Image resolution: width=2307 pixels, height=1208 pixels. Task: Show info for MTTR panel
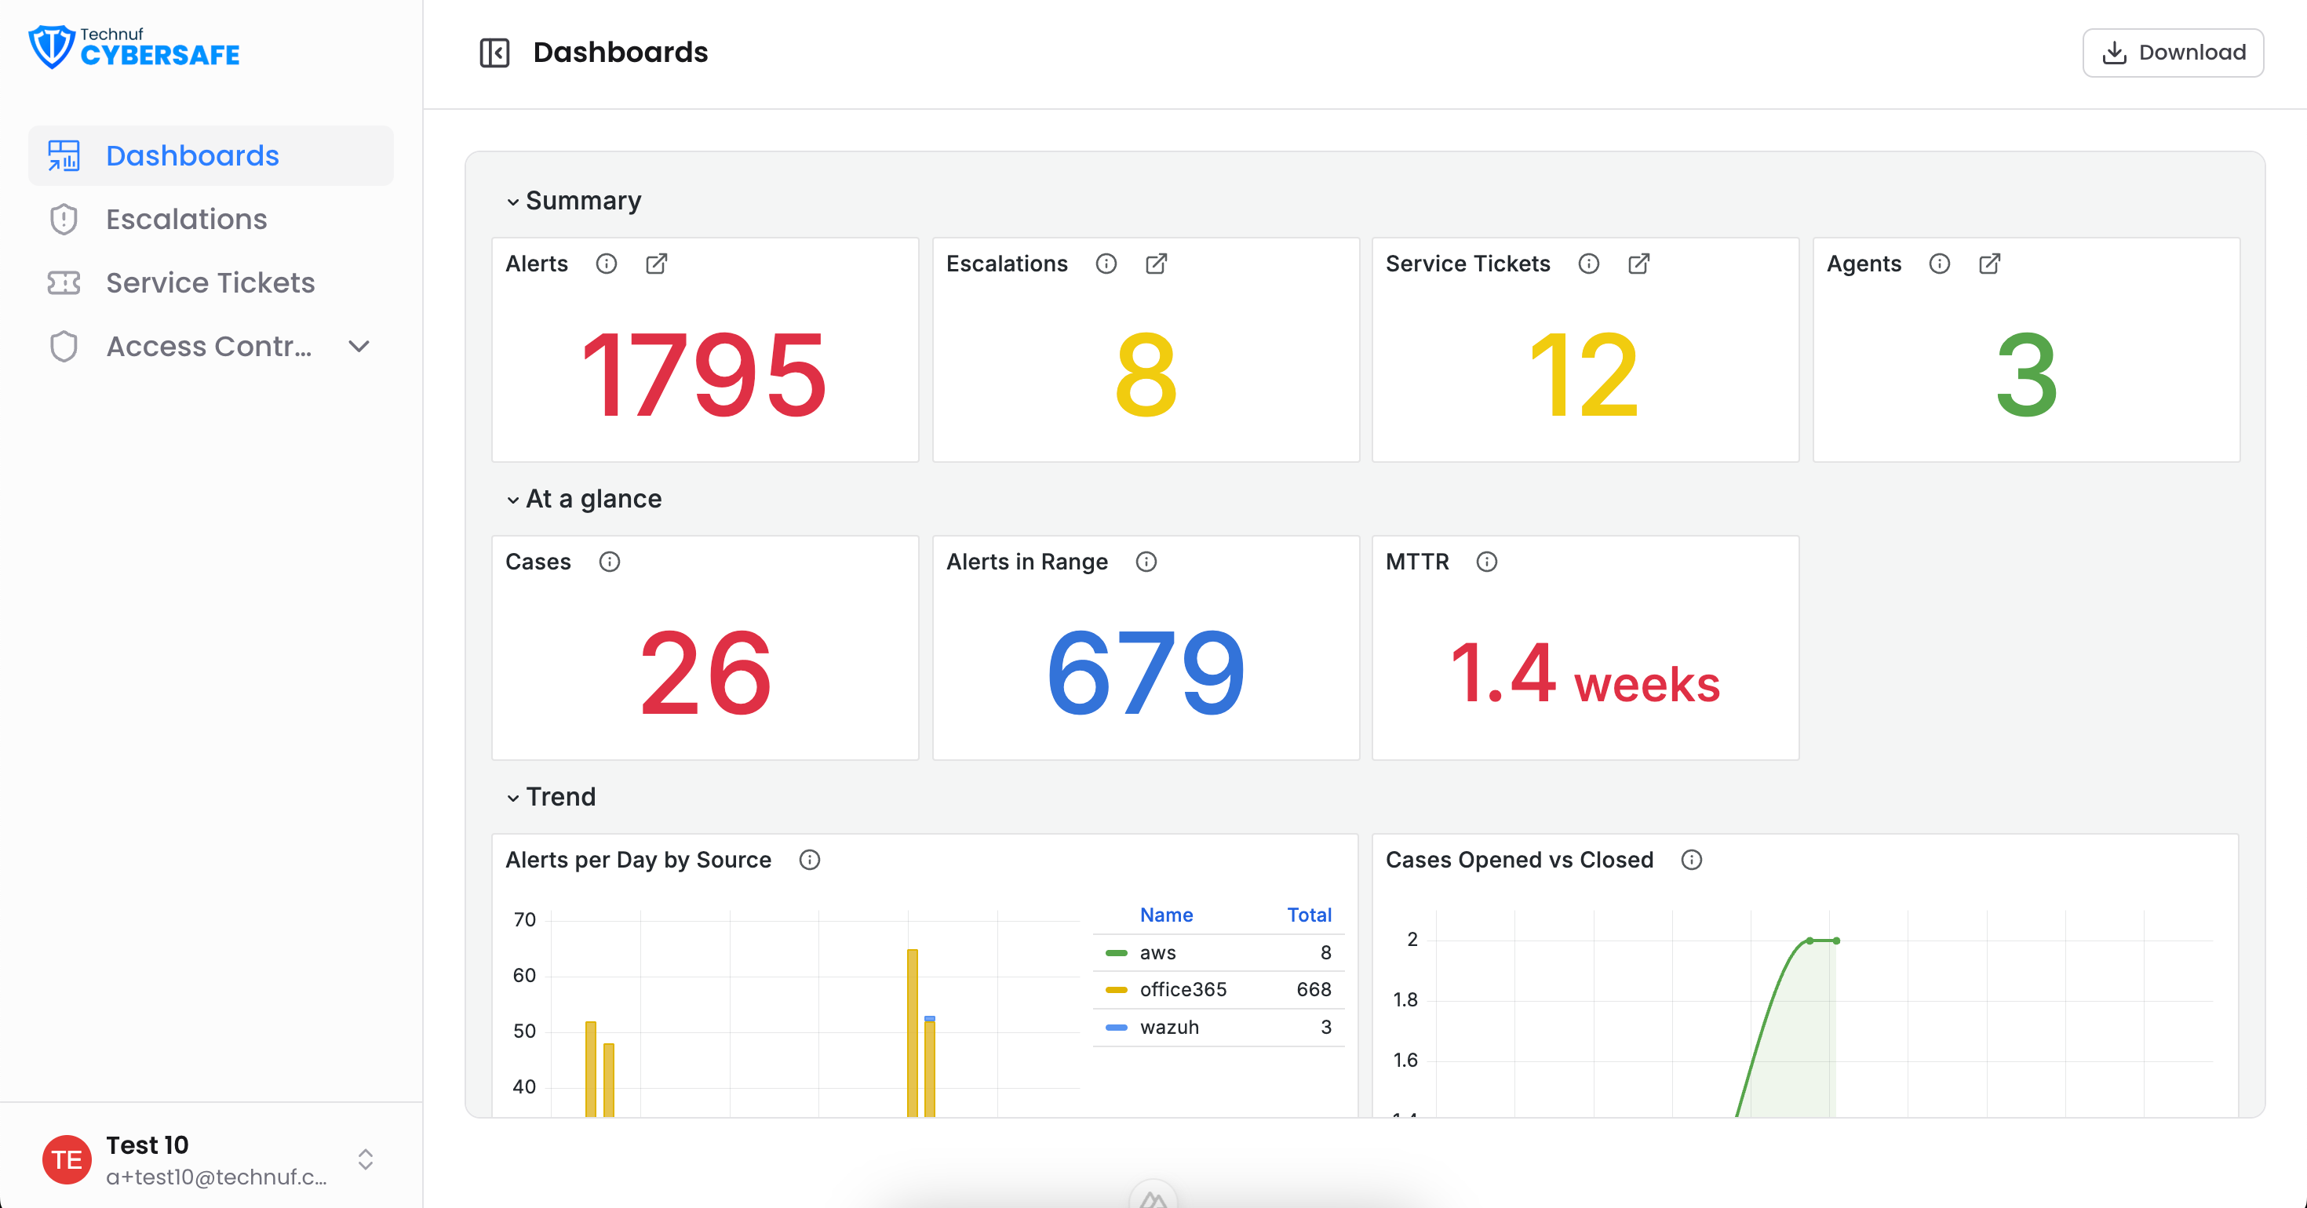pos(1487,562)
